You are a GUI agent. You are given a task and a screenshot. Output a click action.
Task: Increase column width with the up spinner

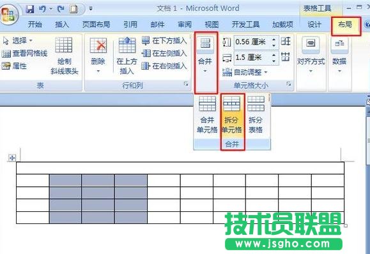274,55
